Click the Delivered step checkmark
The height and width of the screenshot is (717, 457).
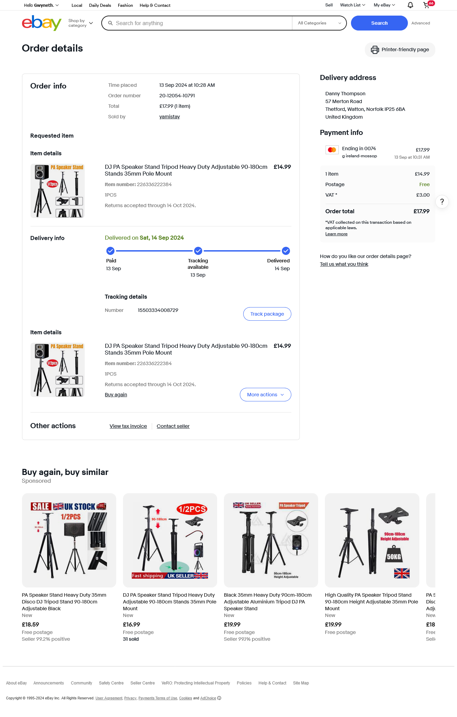tap(286, 251)
